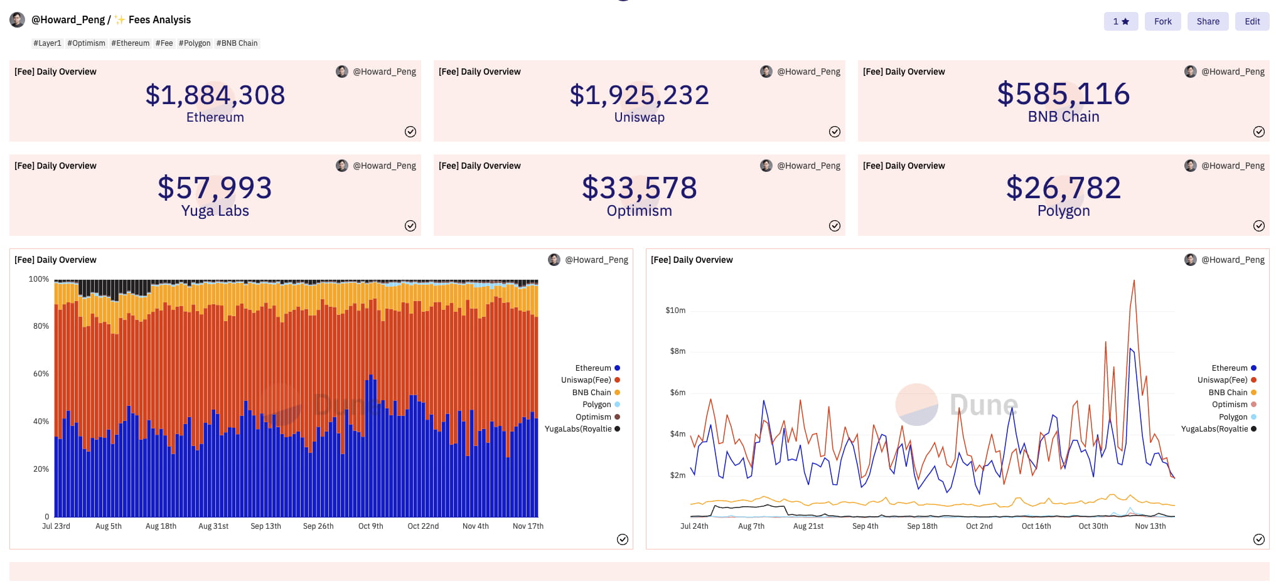Select the #BNB Chain tag
The width and height of the screenshot is (1276, 584).
(237, 43)
